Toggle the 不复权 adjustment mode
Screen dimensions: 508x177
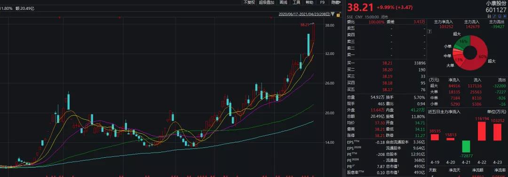tap(249, 2)
